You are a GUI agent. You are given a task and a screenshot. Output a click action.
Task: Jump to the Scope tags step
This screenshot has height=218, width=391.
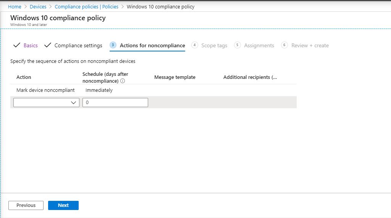[x=214, y=45]
